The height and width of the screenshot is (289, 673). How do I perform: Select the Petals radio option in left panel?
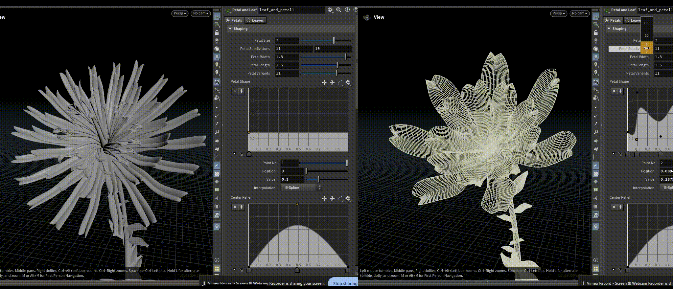point(234,20)
